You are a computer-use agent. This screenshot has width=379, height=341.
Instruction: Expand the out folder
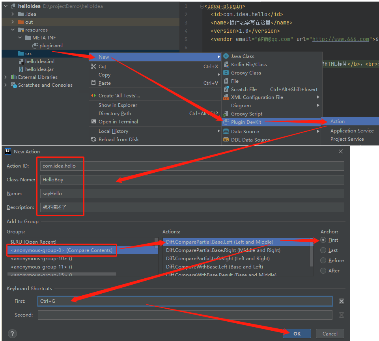(x=13, y=22)
